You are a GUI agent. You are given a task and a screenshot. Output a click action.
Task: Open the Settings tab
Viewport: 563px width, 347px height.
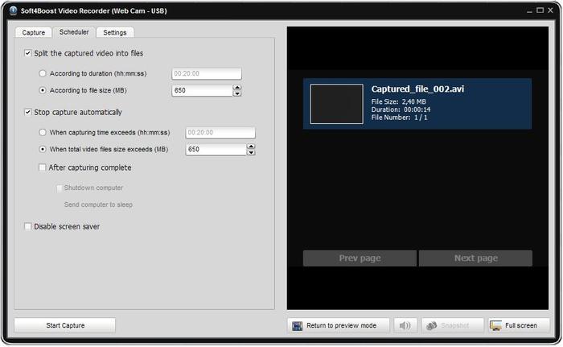[x=114, y=32]
